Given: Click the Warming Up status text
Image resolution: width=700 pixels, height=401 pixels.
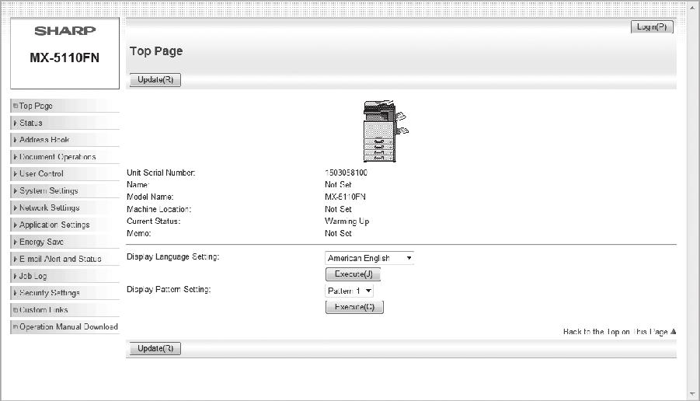Looking at the screenshot, I should tap(347, 221).
